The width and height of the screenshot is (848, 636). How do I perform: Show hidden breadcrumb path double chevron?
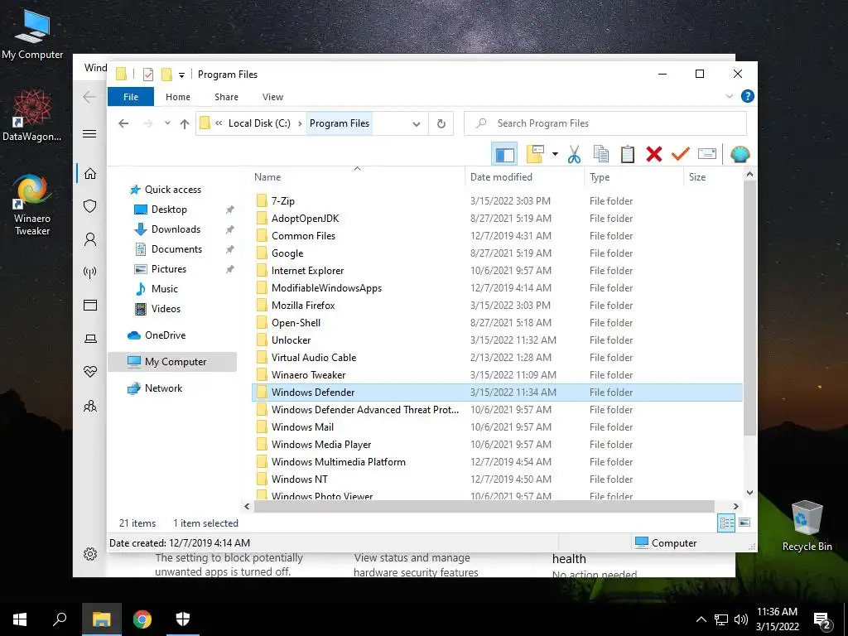coord(219,123)
